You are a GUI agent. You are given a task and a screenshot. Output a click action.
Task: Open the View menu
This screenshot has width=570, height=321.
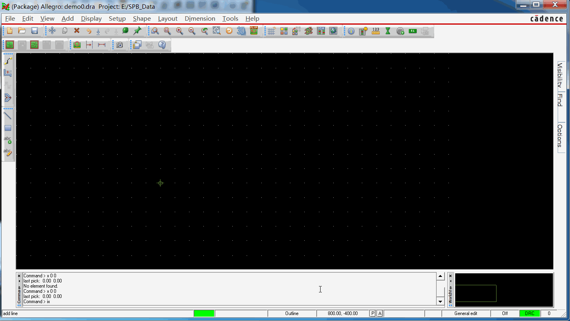pyautogui.click(x=47, y=19)
